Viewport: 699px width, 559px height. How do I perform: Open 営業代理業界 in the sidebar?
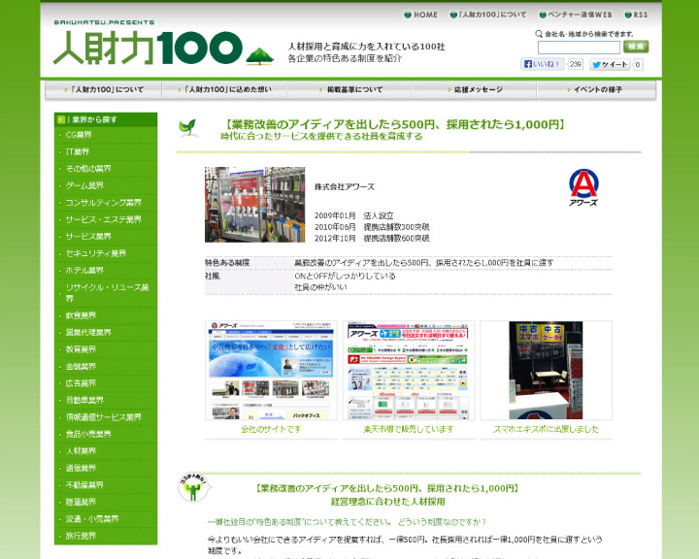tap(88, 333)
